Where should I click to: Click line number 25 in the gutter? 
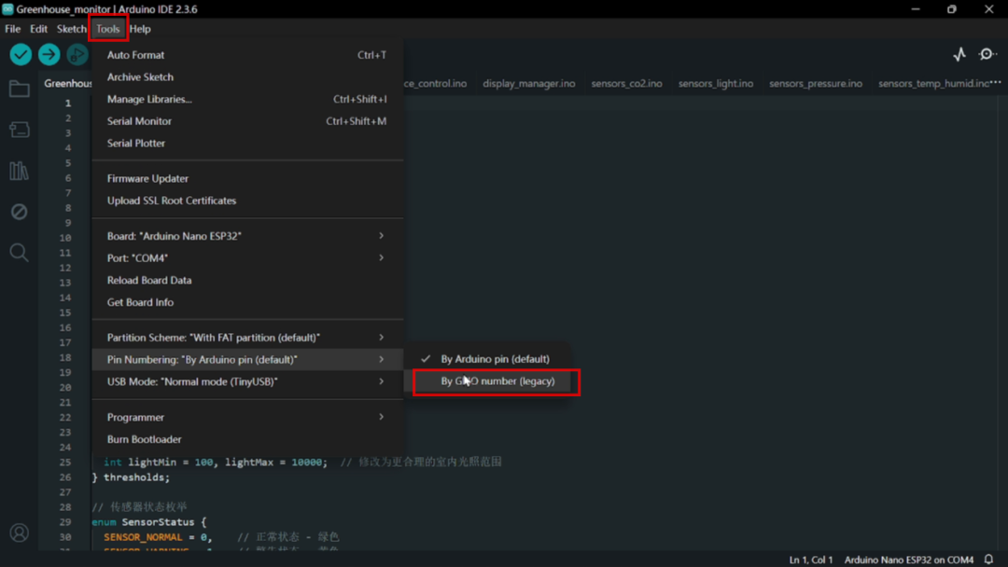tap(65, 462)
